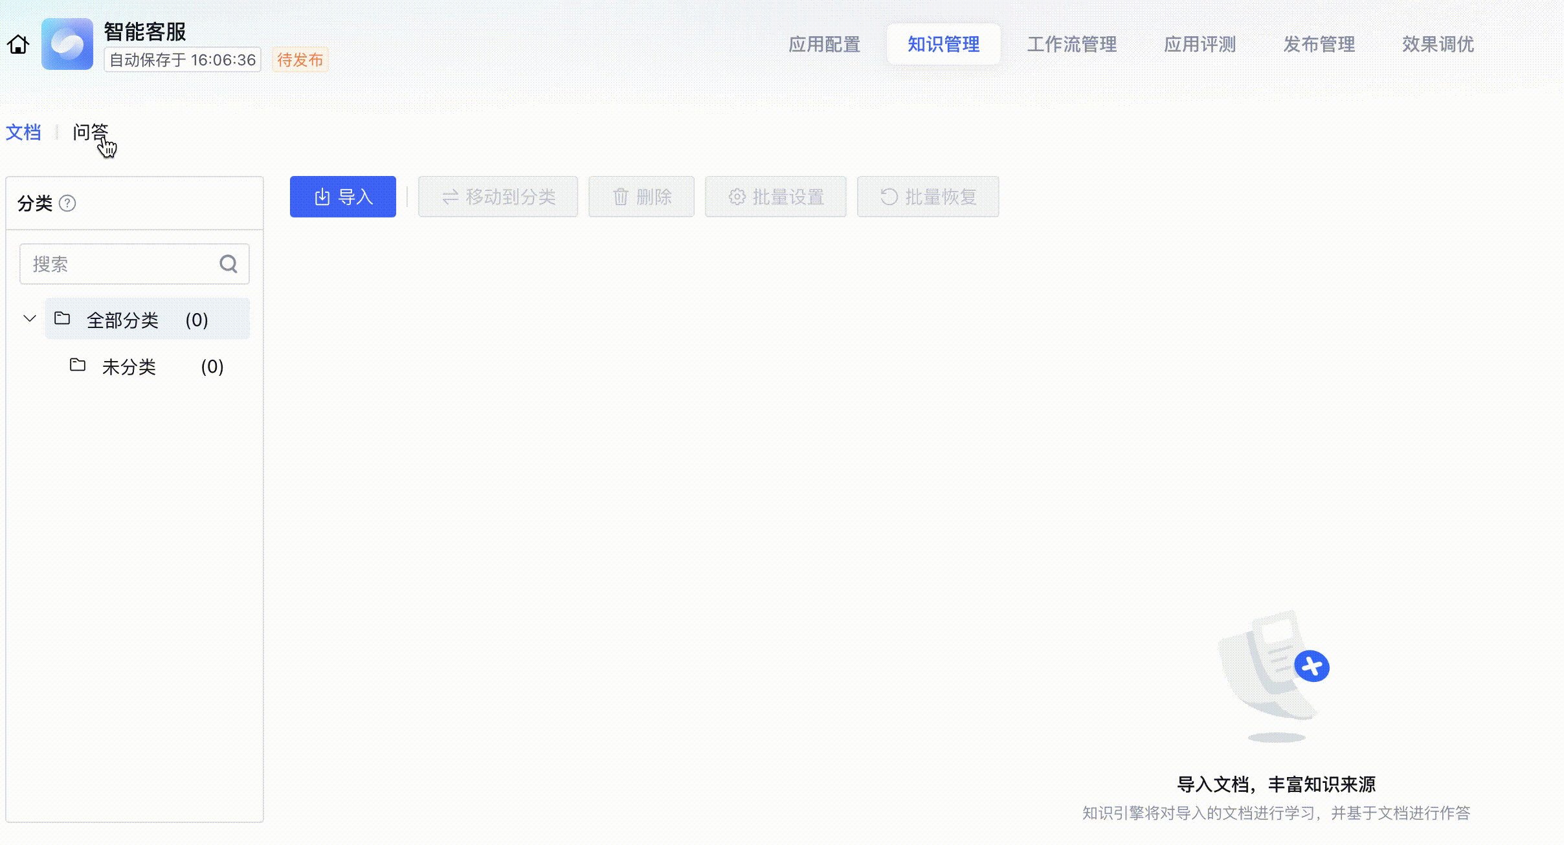Click the 批量设置 gear button

[x=776, y=197]
